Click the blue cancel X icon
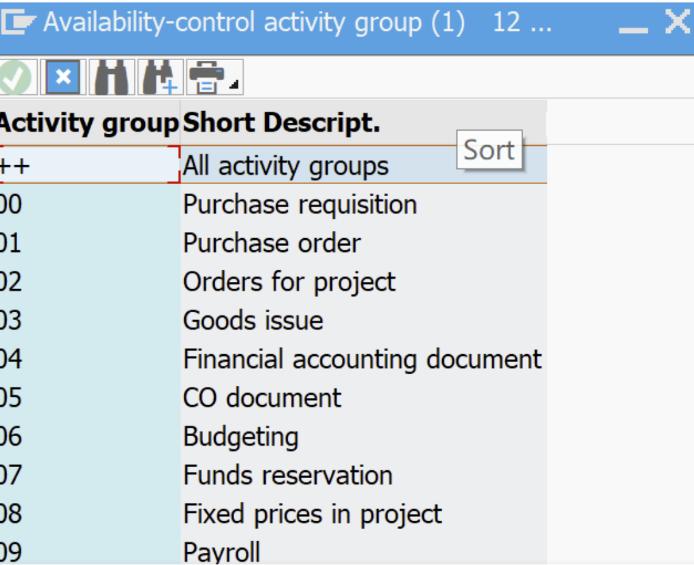 [63, 78]
